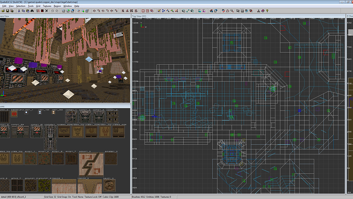
Task: Click the Paste clipboard toolbar icon
Action: pyautogui.click(x=28, y=11)
